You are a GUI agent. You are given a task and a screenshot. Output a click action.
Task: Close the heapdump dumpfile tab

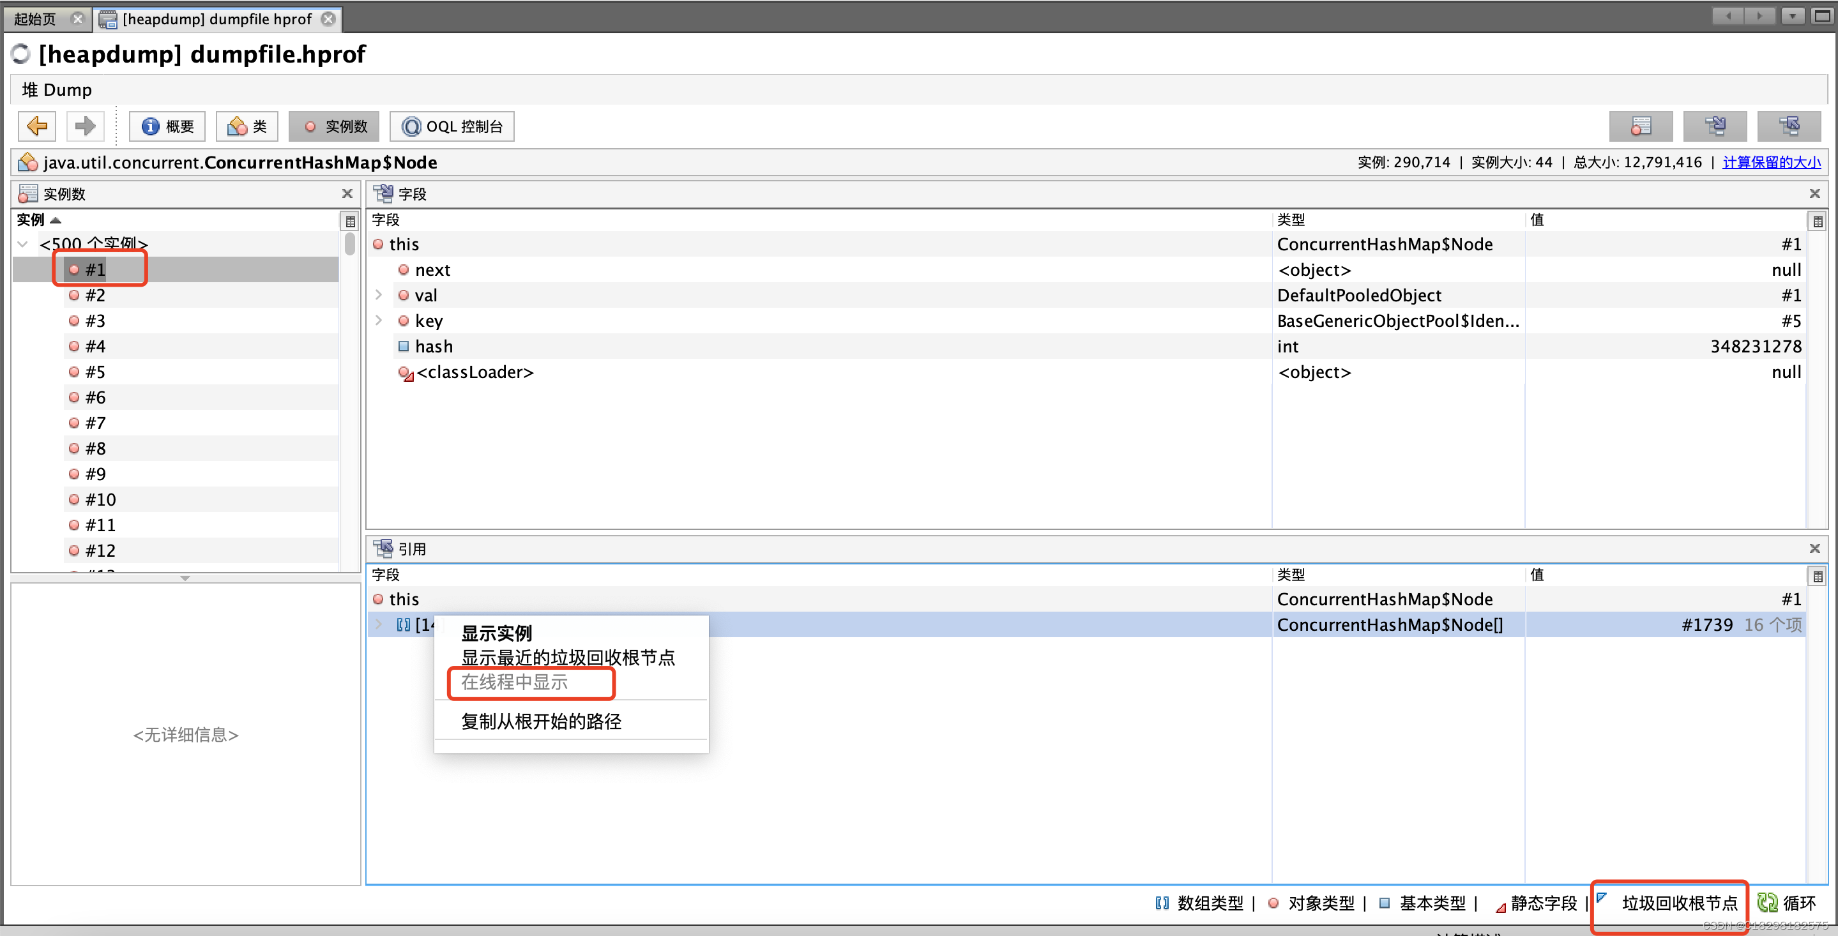pos(328,19)
